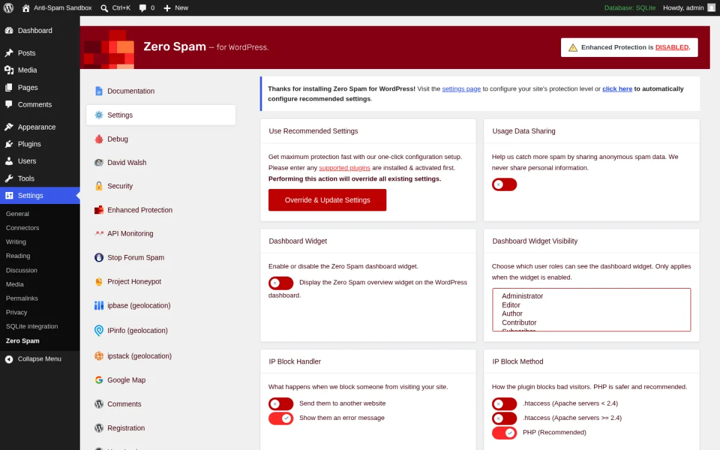Toggle .htaccess Apache servers >= 2.4
720x450 pixels.
pos(504,418)
